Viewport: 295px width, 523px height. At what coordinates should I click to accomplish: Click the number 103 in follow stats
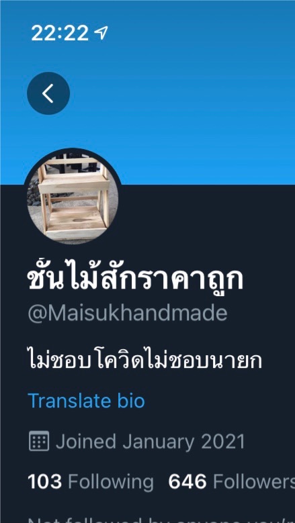pyautogui.click(x=45, y=482)
